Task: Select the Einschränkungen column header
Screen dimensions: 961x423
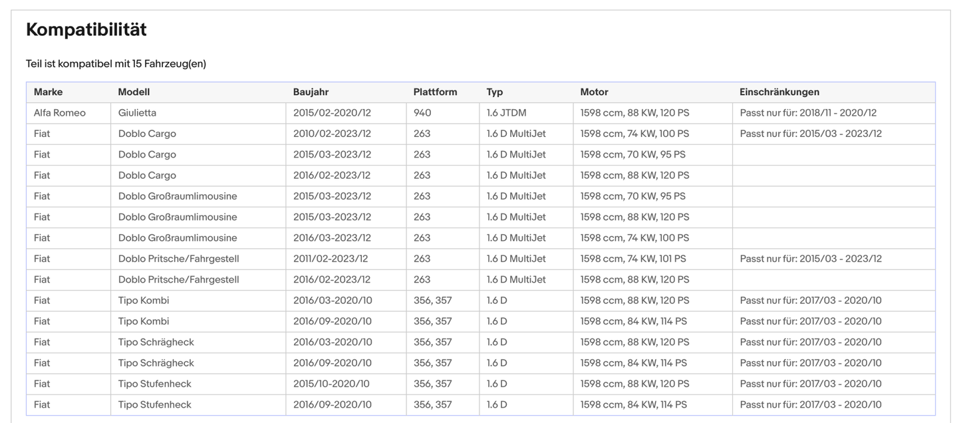Action: pos(779,92)
